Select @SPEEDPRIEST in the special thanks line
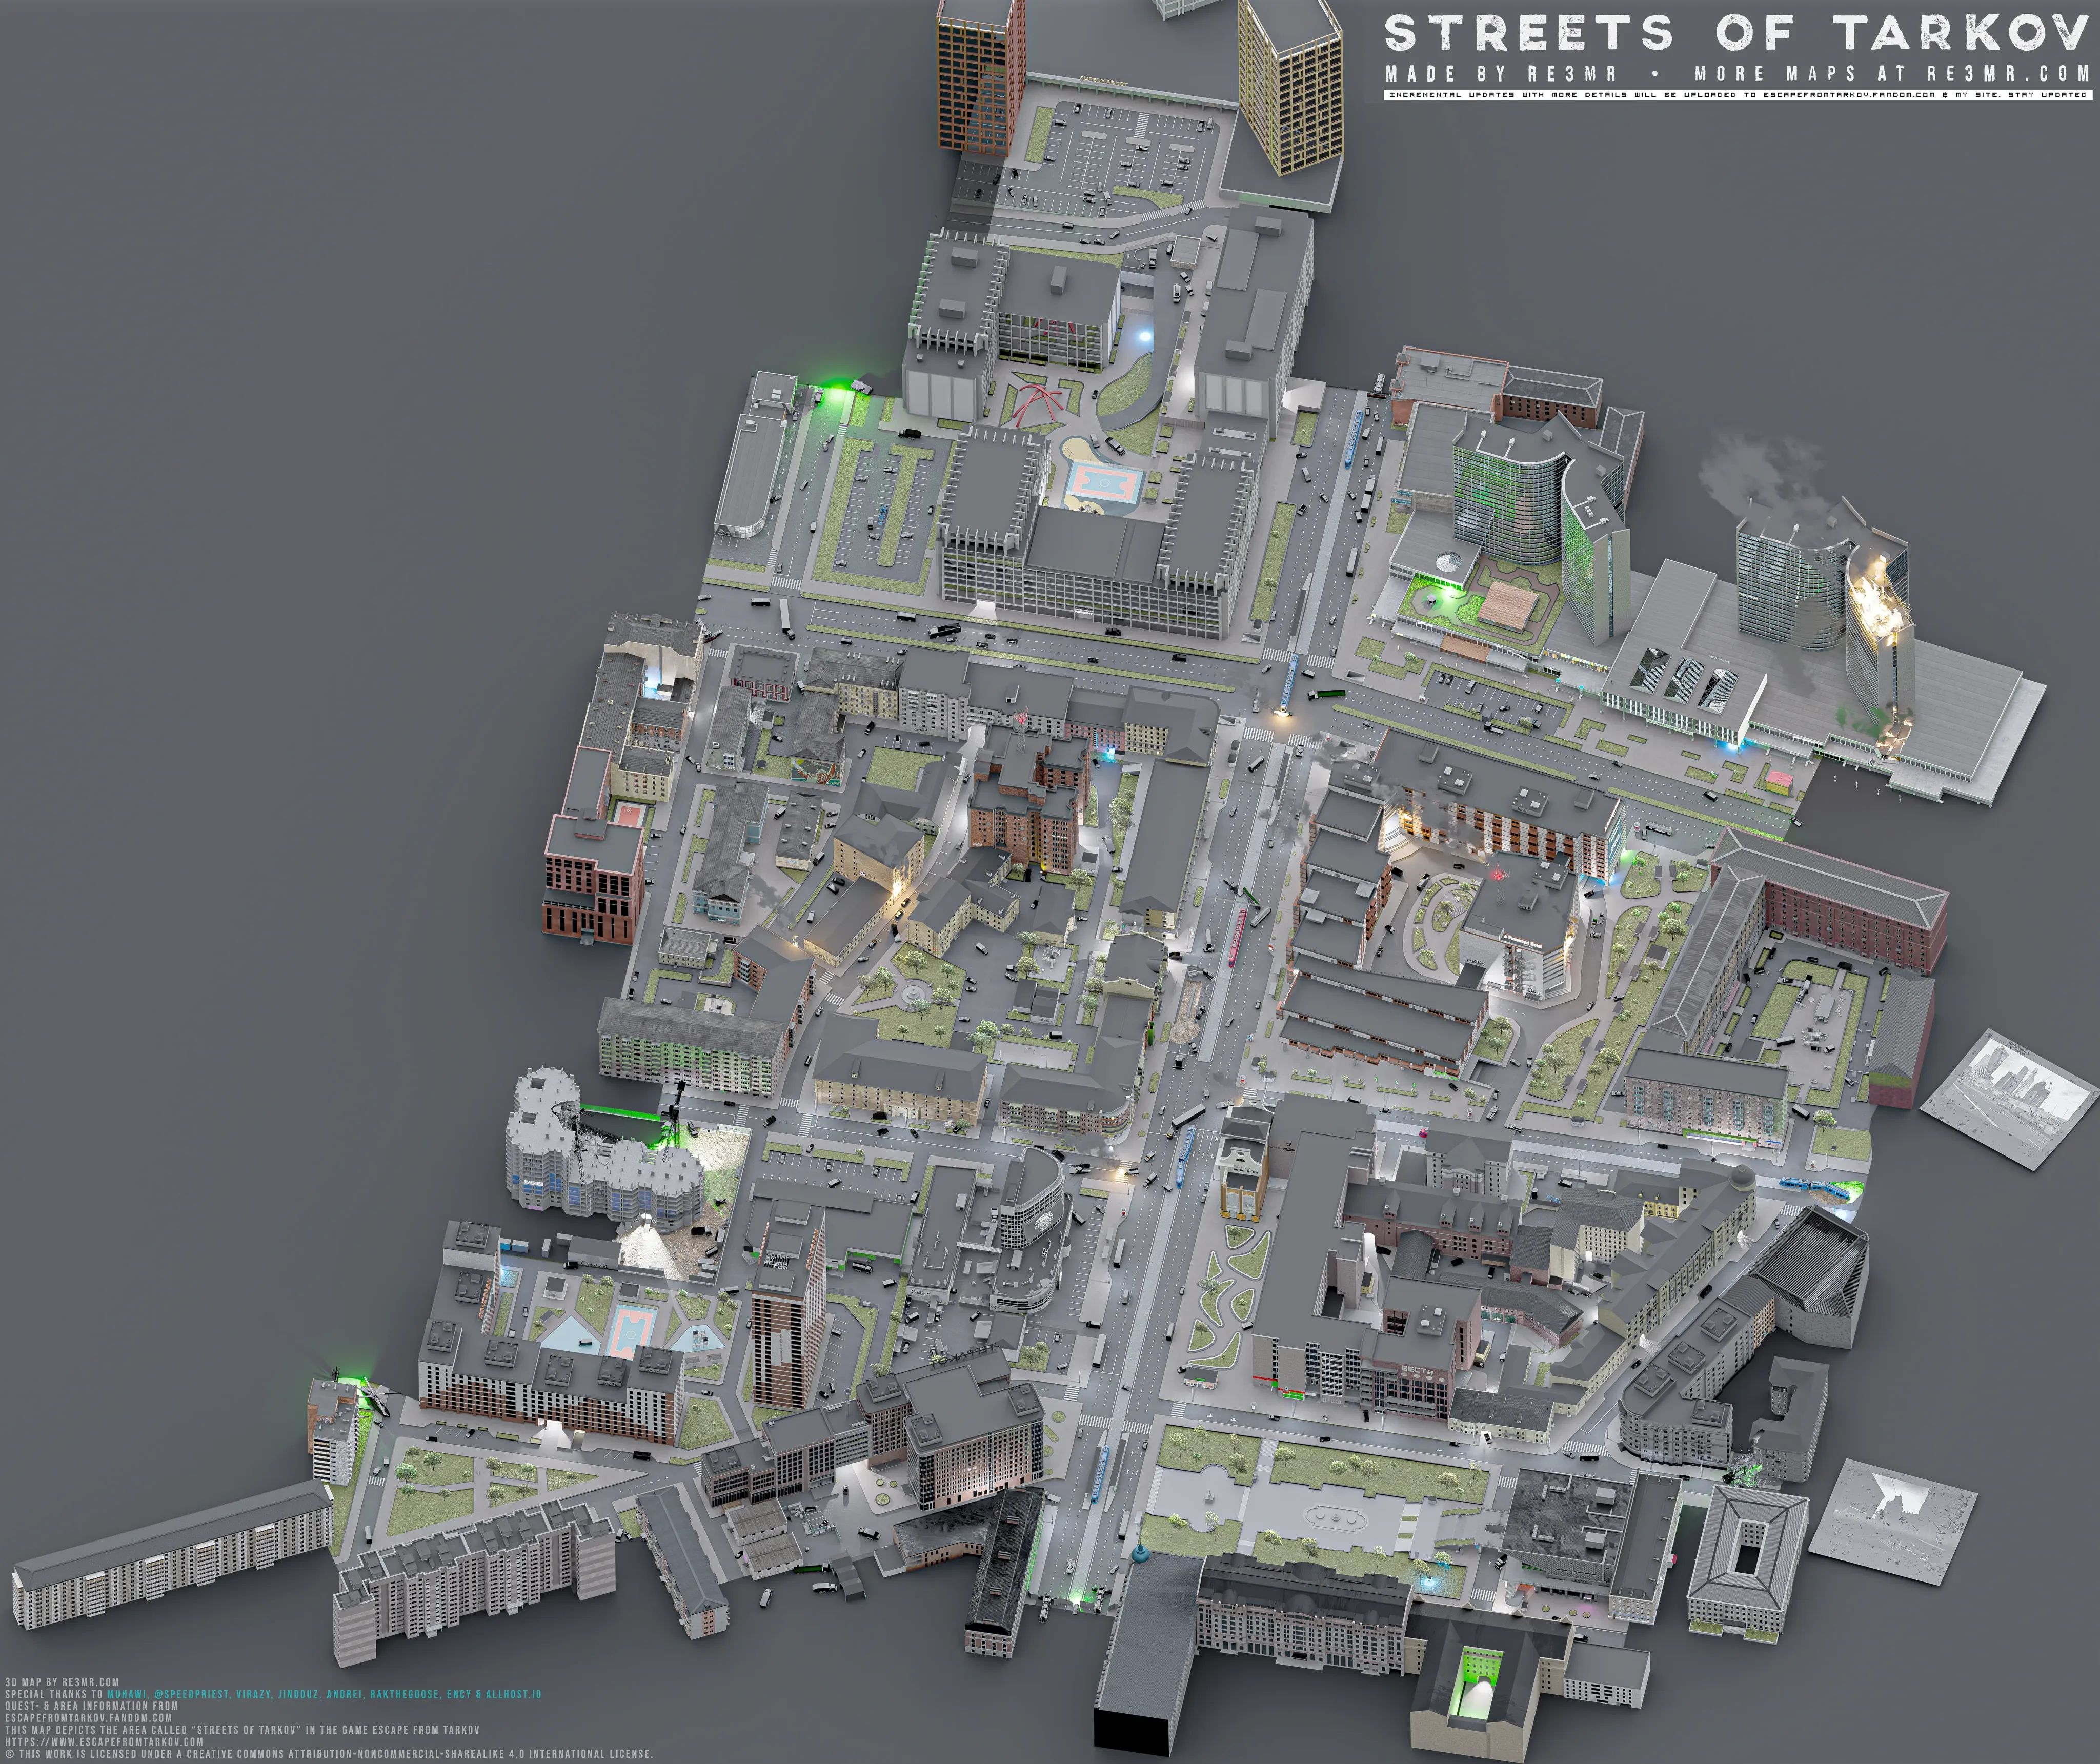The image size is (2100, 1764). click(192, 1694)
